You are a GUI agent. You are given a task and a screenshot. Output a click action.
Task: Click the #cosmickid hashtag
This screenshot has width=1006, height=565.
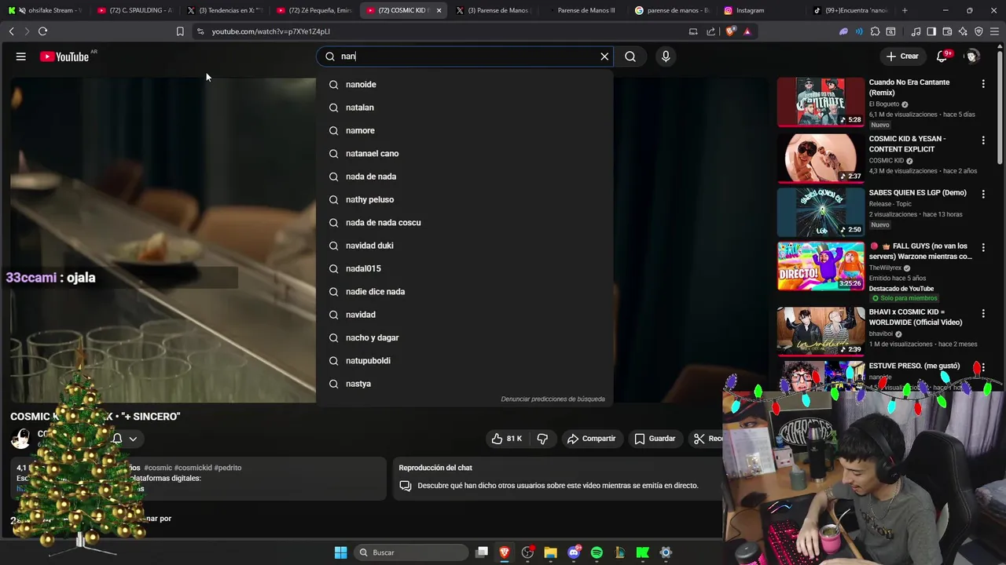(193, 468)
